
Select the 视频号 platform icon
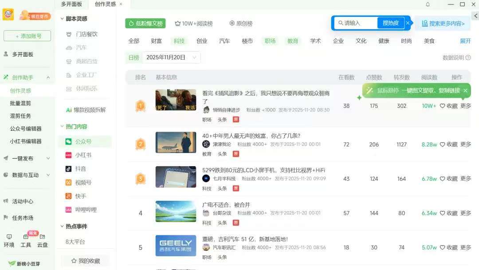68,183
